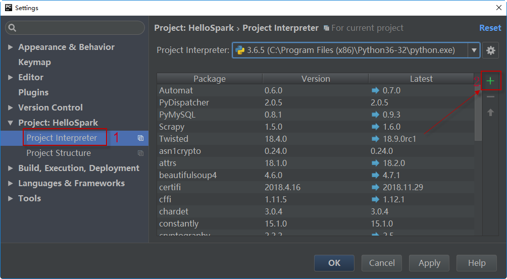Screen dimensions: 507x279
Task: Click the Apply button
Action: (x=429, y=263)
